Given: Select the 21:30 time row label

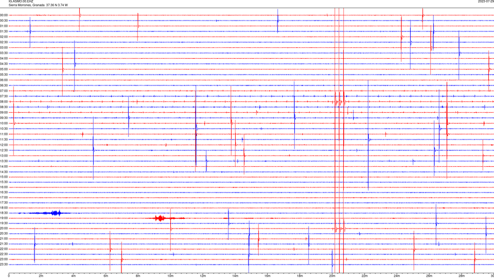Looking at the screenshot, I should coord(4,244).
